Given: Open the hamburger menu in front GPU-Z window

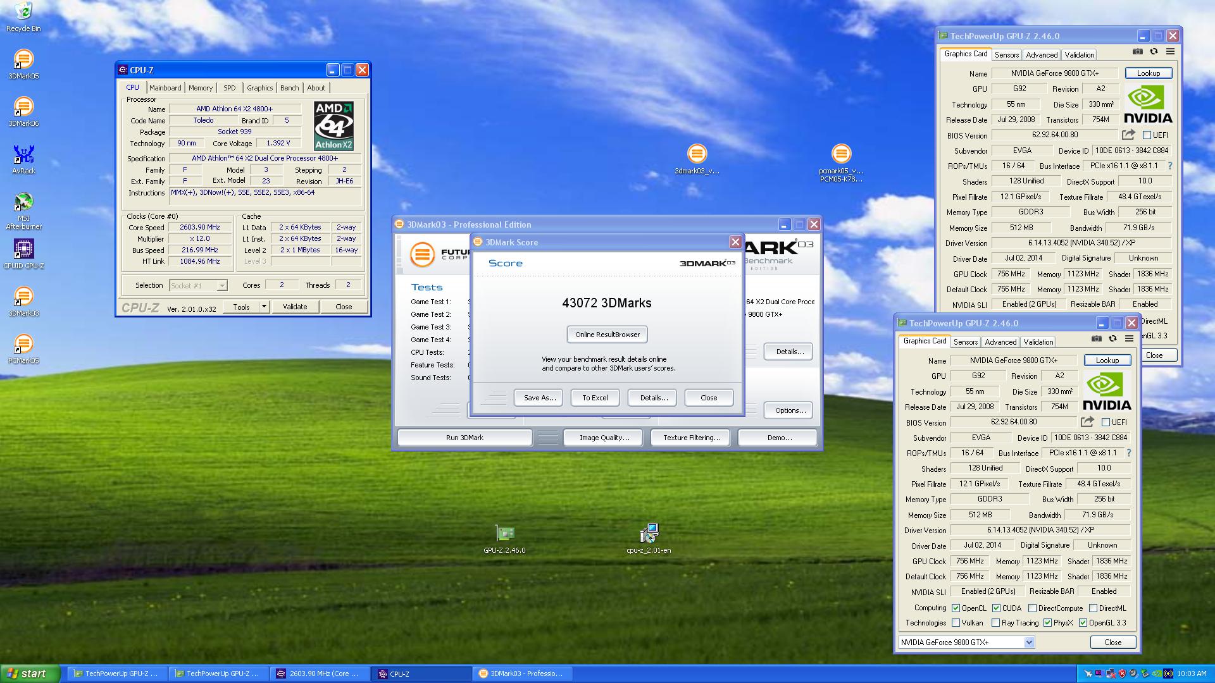Looking at the screenshot, I should (1129, 338).
